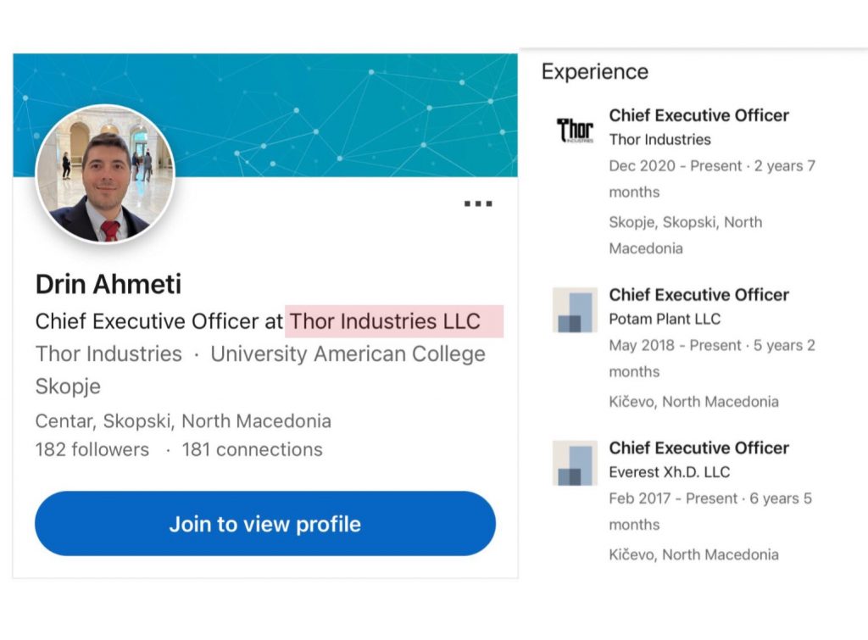Open the Everest Xh.D. LLC company name
This screenshot has width=868, height=640.
click(x=669, y=472)
